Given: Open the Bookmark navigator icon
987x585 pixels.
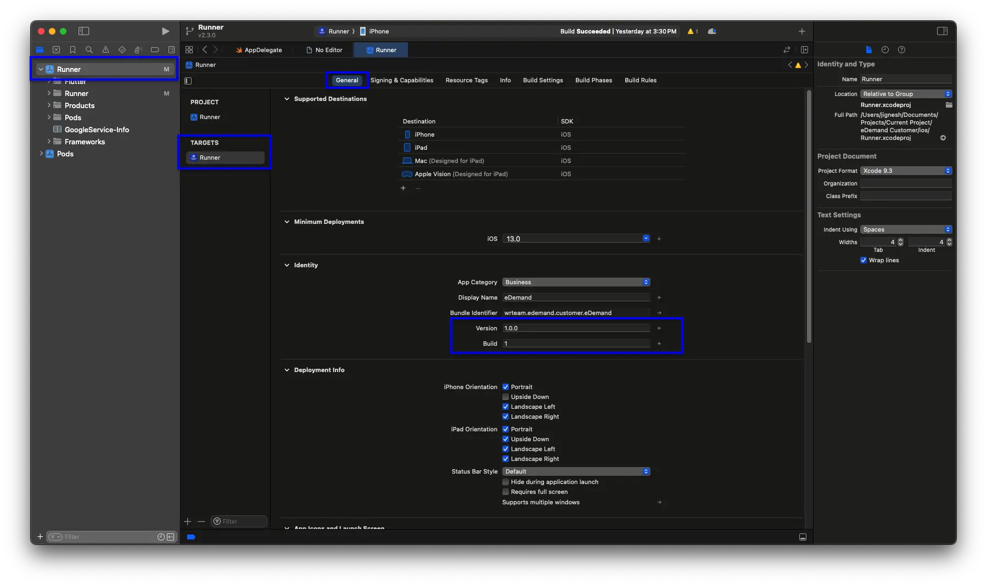Looking at the screenshot, I should 72,50.
